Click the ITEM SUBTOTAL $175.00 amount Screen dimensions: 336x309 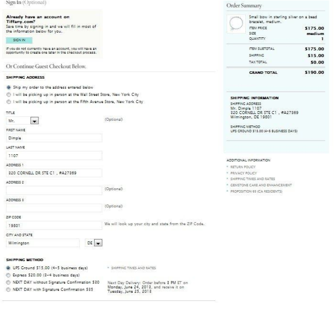(314, 49)
